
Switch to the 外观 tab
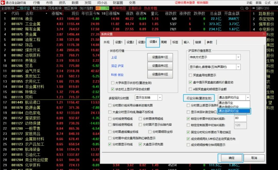107,42
